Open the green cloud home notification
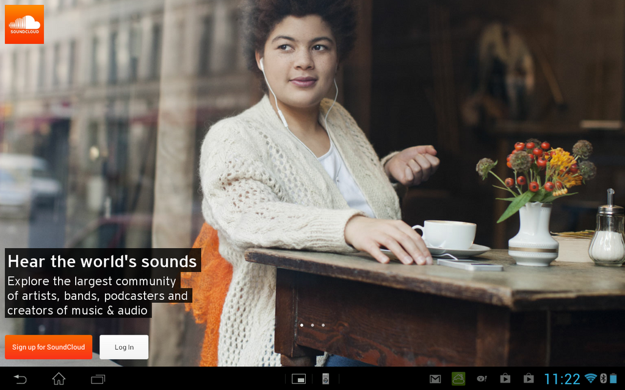Viewport: 625px width, 390px height. [x=458, y=378]
